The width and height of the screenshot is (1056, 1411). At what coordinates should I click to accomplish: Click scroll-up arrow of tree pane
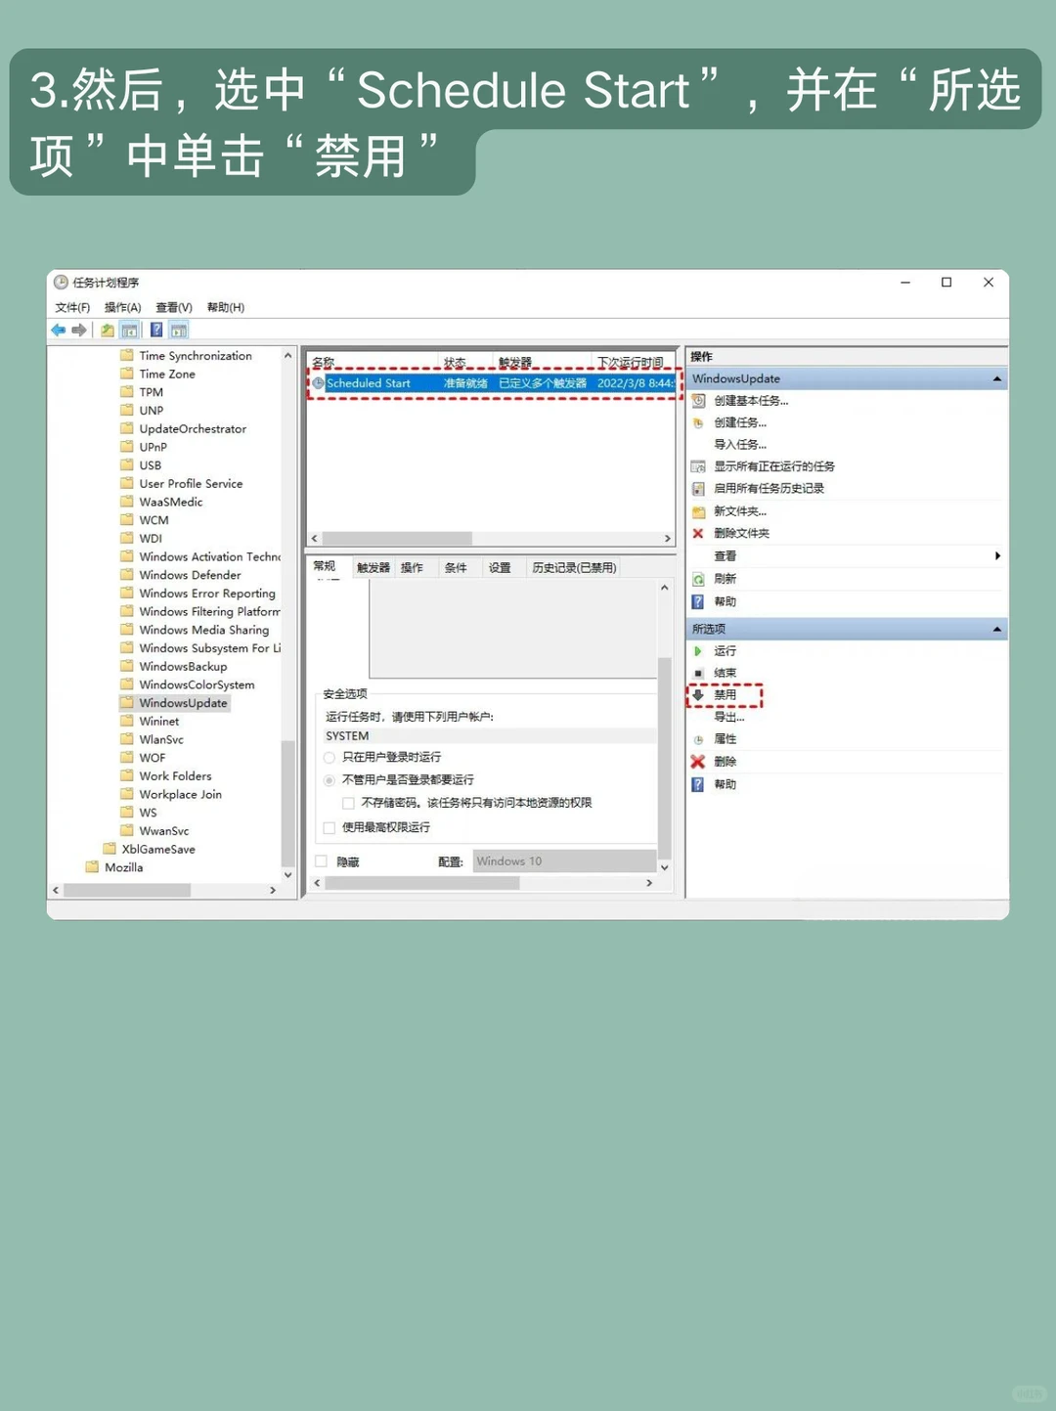pos(287,356)
